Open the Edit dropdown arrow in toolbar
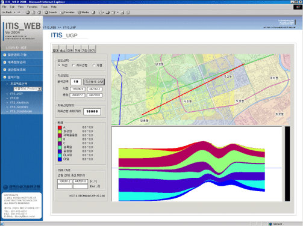This screenshot has height=226, width=303. pyautogui.click(x=117, y=13)
